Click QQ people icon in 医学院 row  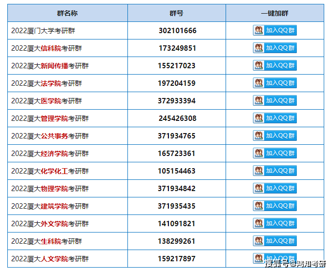coord(259,100)
